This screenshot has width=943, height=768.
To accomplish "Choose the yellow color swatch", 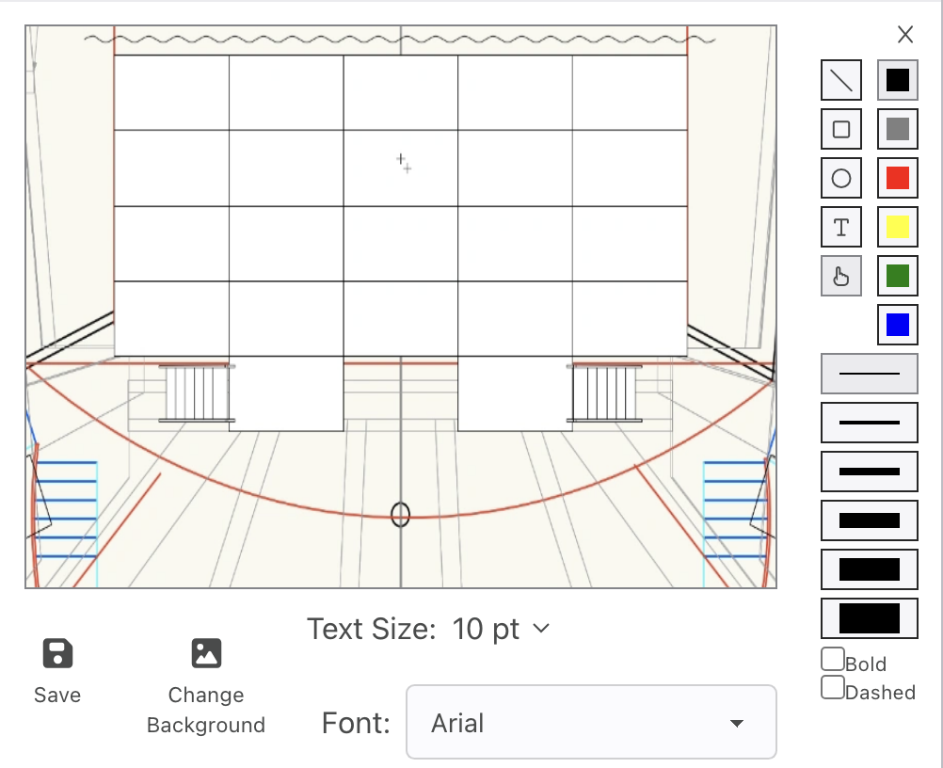I will point(898,227).
